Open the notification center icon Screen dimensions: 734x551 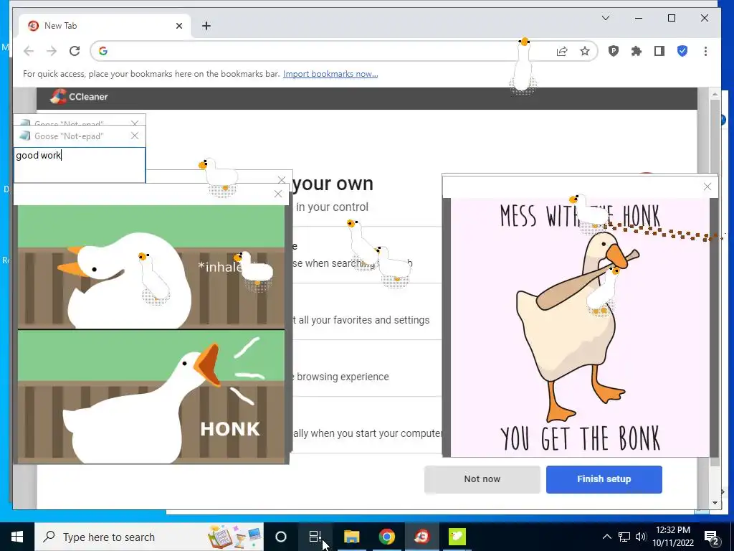coord(711,537)
